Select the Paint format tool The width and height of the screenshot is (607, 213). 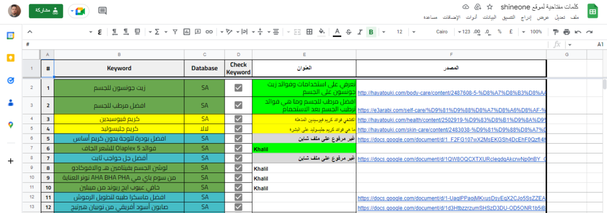(555, 32)
